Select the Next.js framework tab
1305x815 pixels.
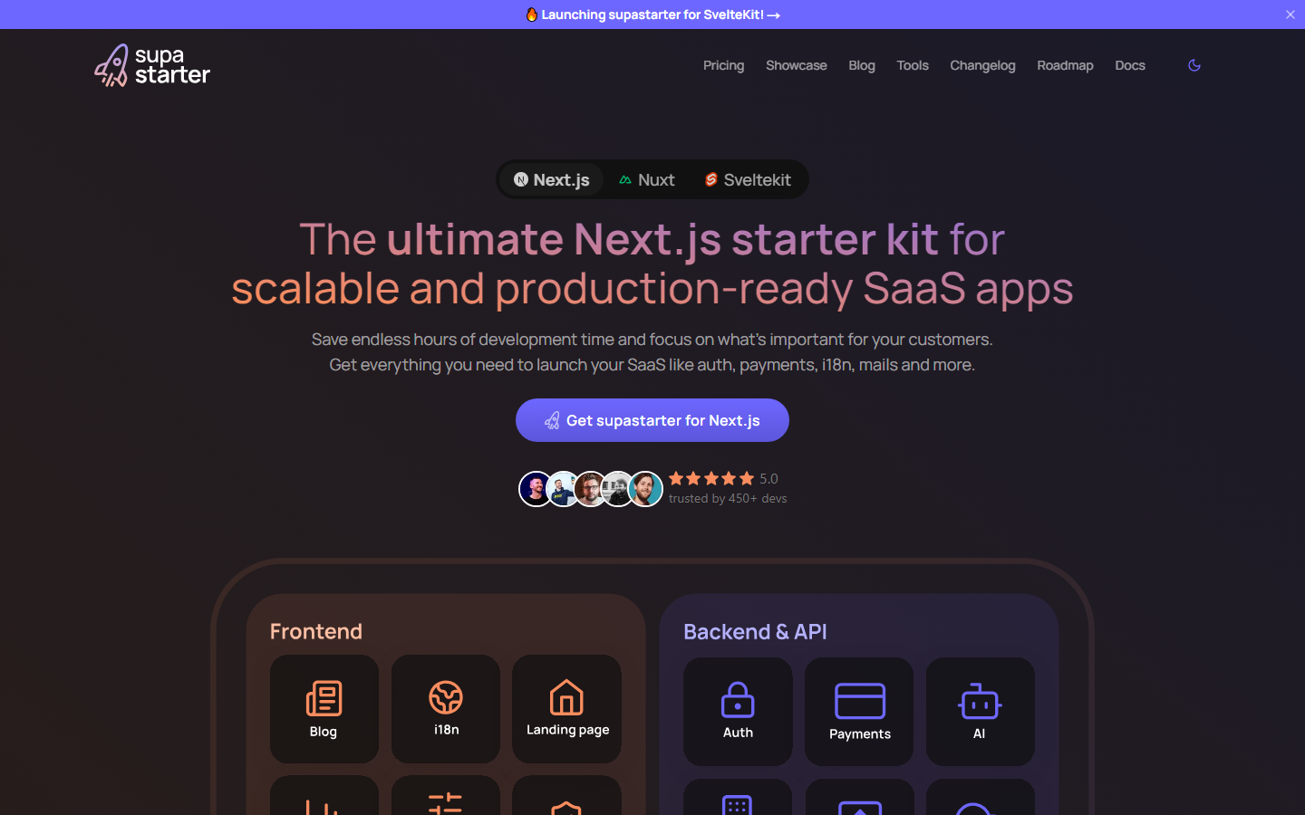pos(551,179)
